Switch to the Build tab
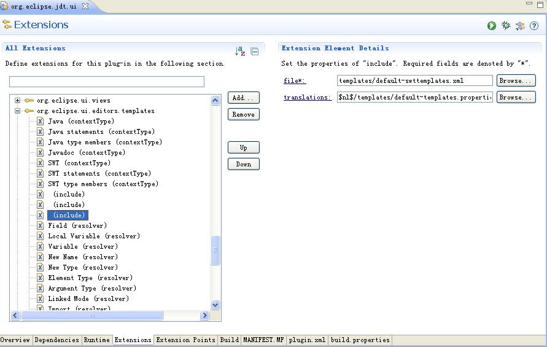 click(x=229, y=340)
